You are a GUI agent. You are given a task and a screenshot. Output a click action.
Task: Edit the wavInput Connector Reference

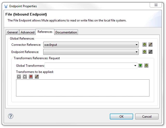point(150,45)
